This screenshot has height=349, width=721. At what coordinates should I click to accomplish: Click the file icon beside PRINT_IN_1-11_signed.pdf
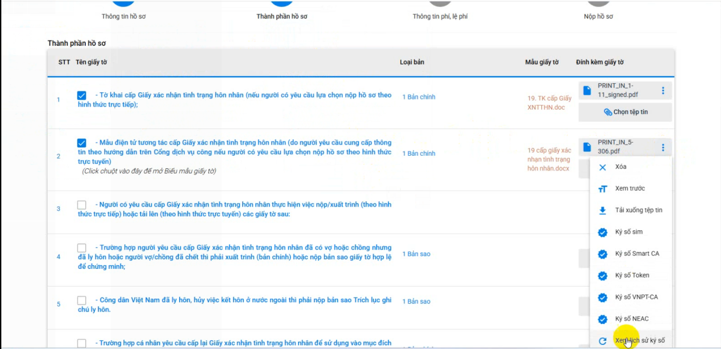587,90
